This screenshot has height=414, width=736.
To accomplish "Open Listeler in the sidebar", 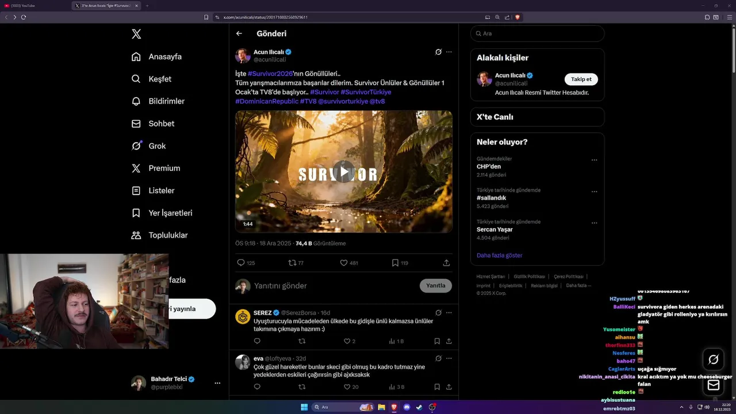I will (153, 190).
